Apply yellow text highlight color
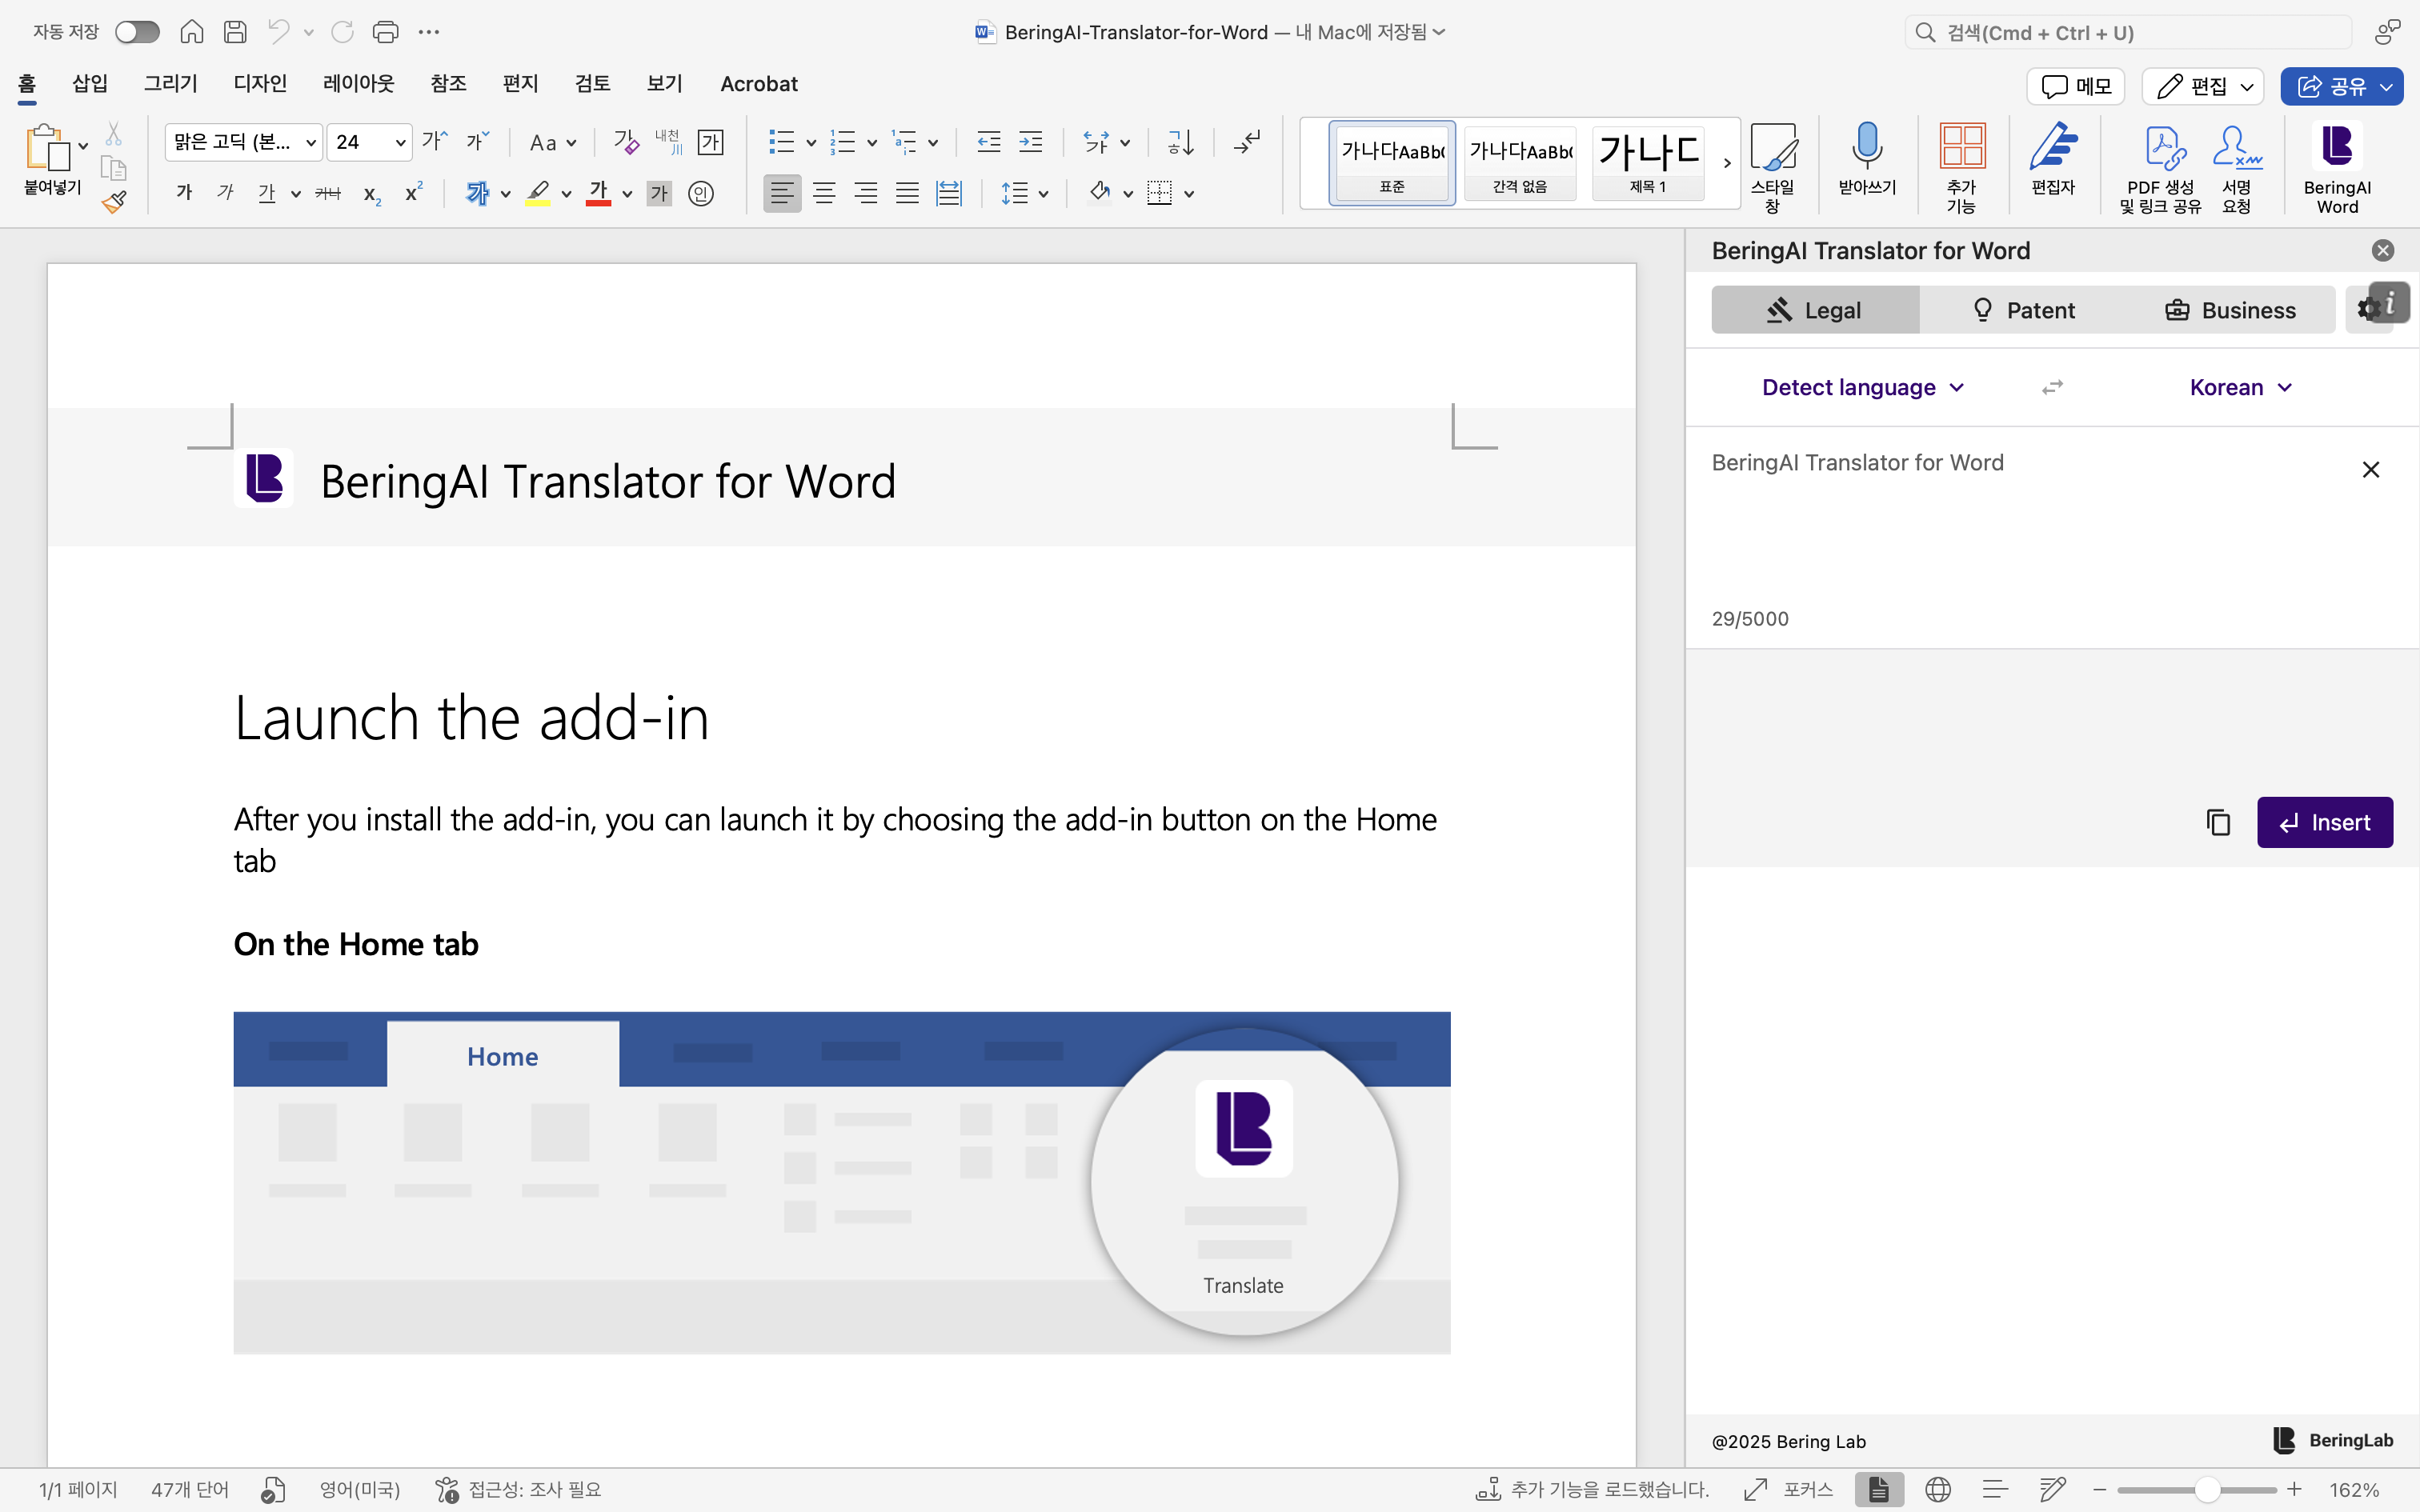The width and height of the screenshot is (2420, 1512). coord(538,193)
